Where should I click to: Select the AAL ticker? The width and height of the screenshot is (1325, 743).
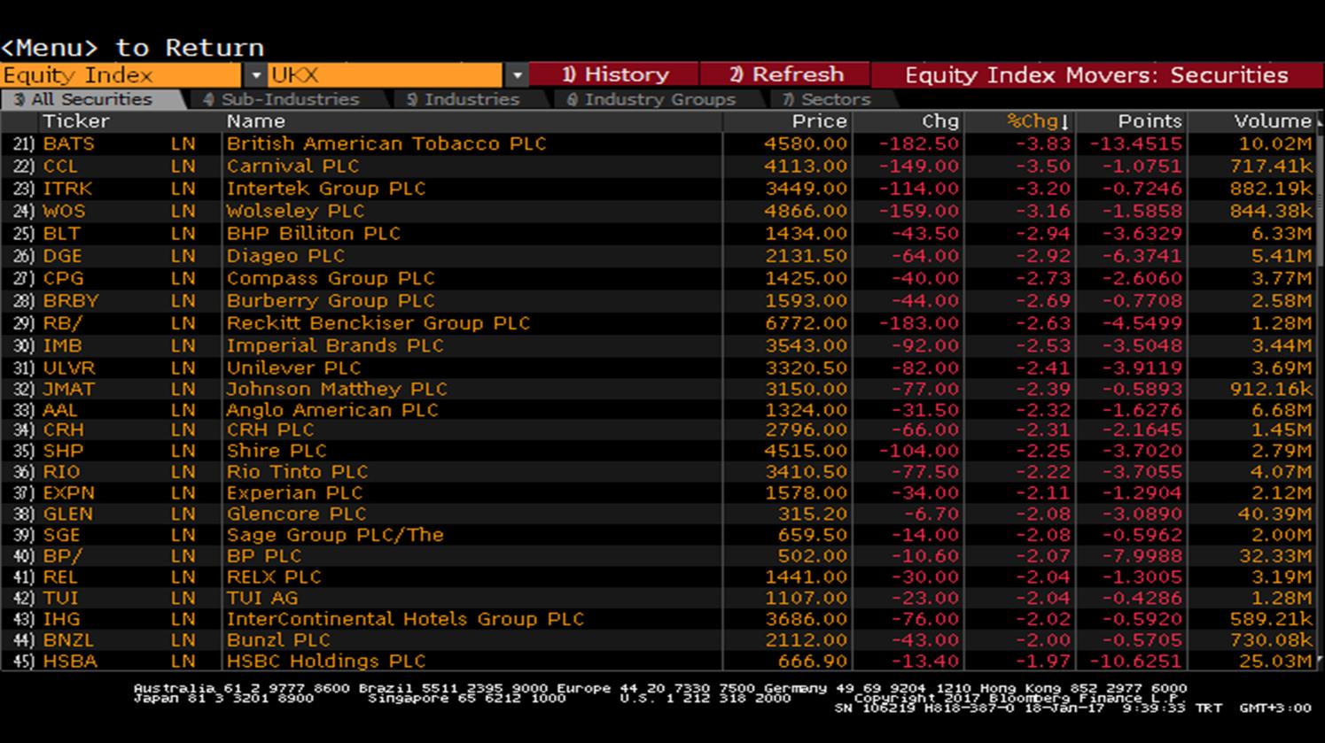point(60,410)
